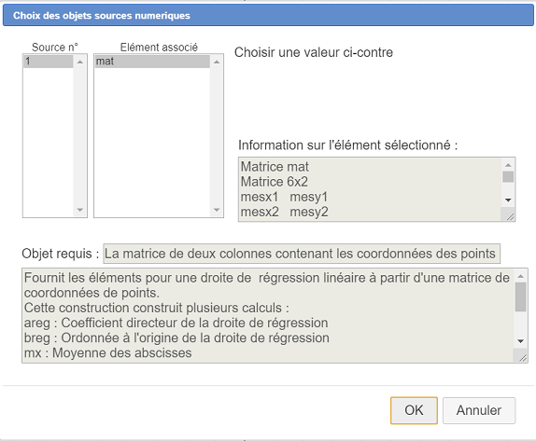This screenshot has width=536, height=441.
Task: Click down arrow in element information box
Action: click(x=508, y=200)
